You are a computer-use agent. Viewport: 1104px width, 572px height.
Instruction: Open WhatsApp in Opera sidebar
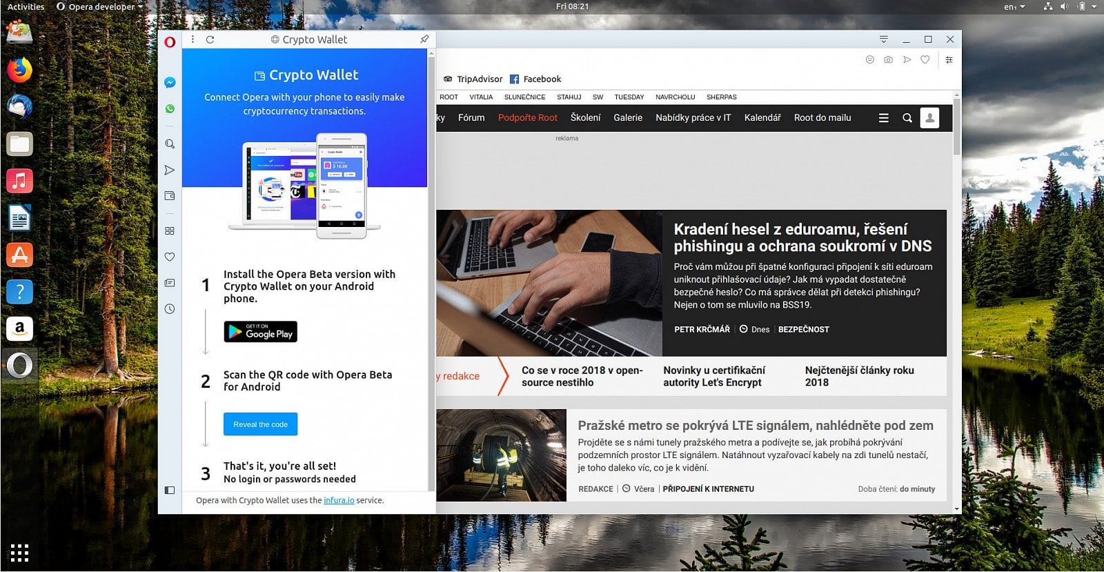pos(170,108)
